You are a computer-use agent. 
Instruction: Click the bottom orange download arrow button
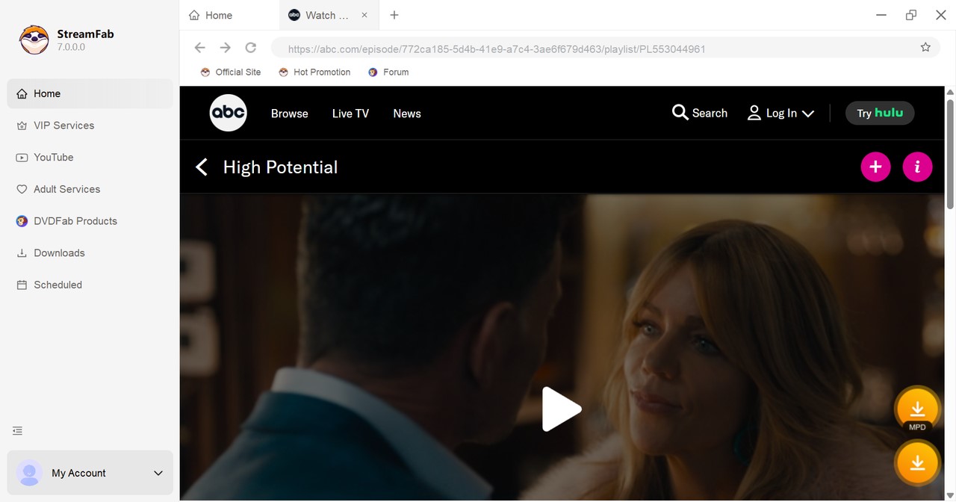[917, 463]
